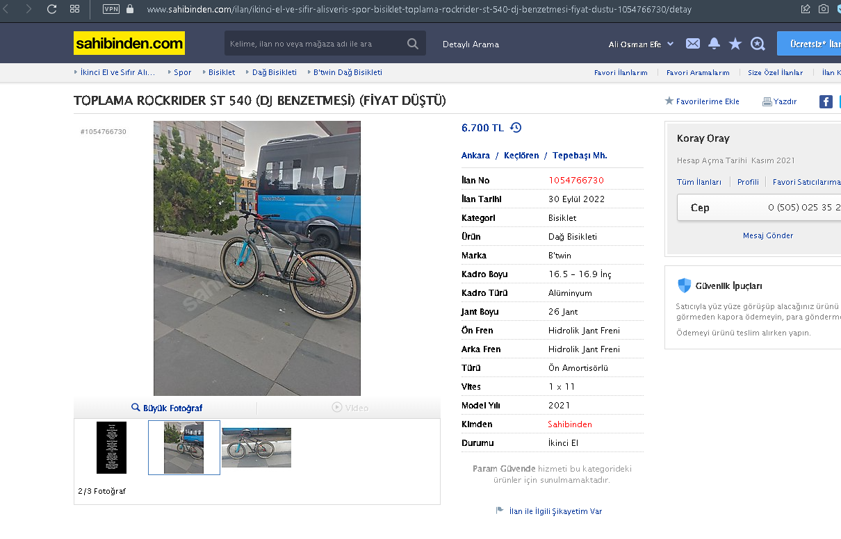Toggle the VPN badge in the address bar
The height and width of the screenshot is (539, 841).
(111, 9)
